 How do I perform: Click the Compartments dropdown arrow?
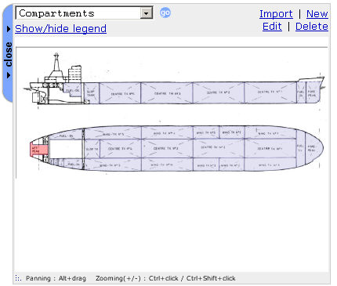(146, 13)
